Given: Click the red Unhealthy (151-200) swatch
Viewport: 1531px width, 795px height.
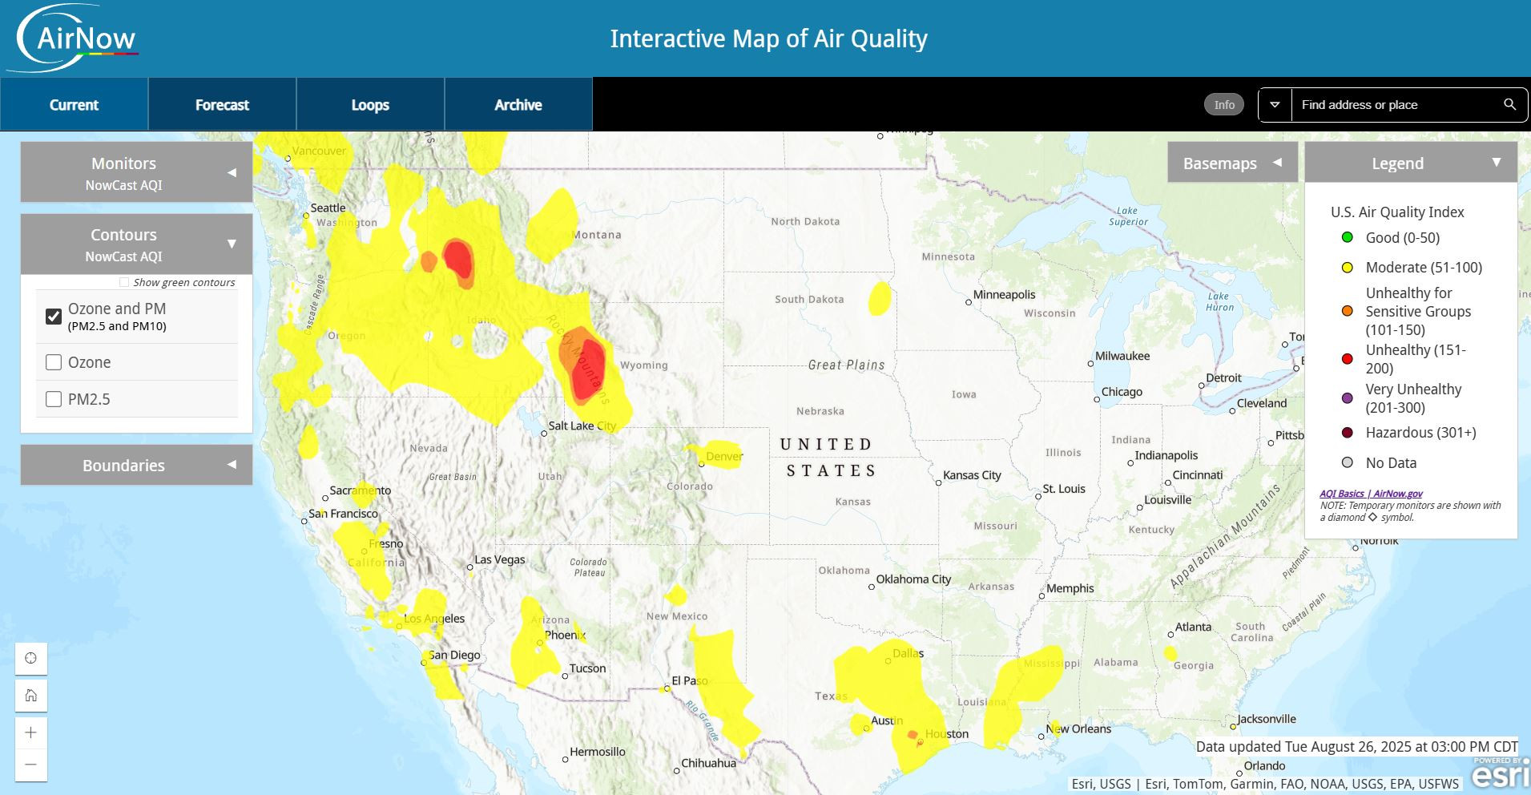Looking at the screenshot, I should pyautogui.click(x=1348, y=359).
